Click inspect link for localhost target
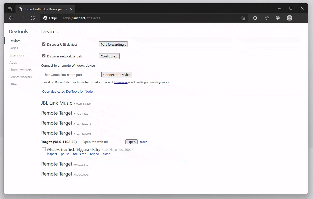 click(x=52, y=154)
